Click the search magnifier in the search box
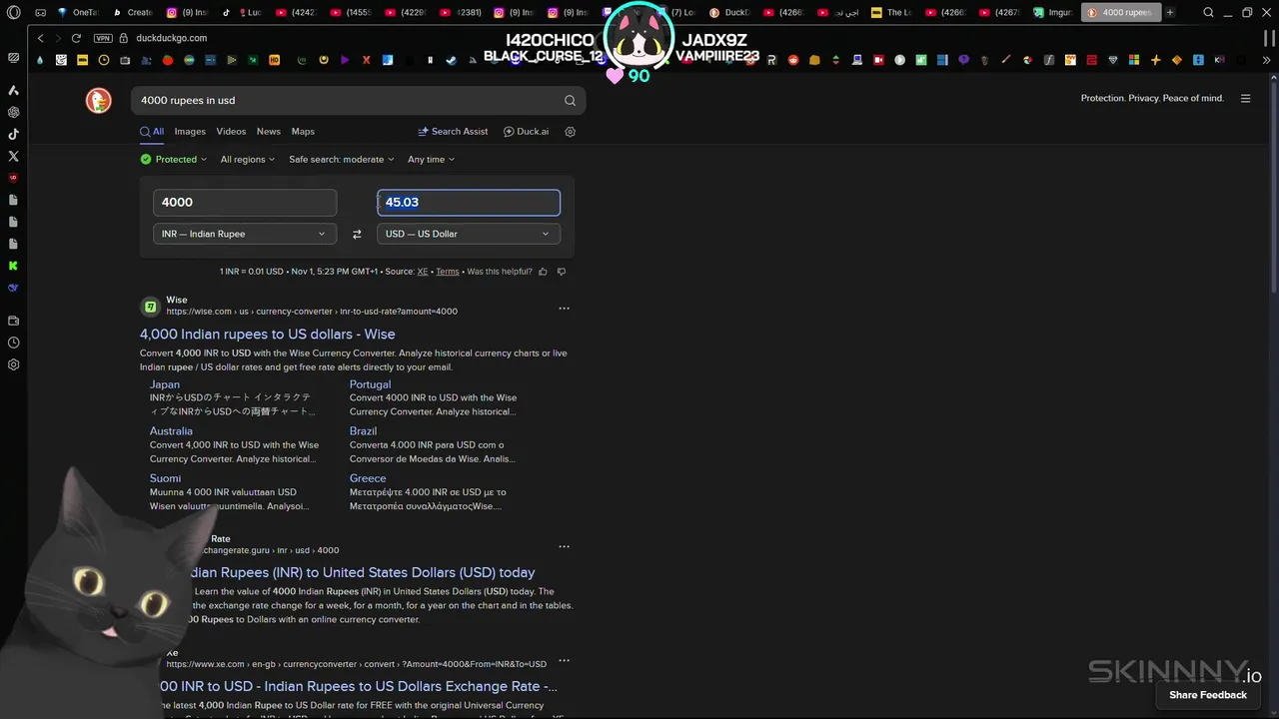This screenshot has width=1279, height=719. [570, 100]
